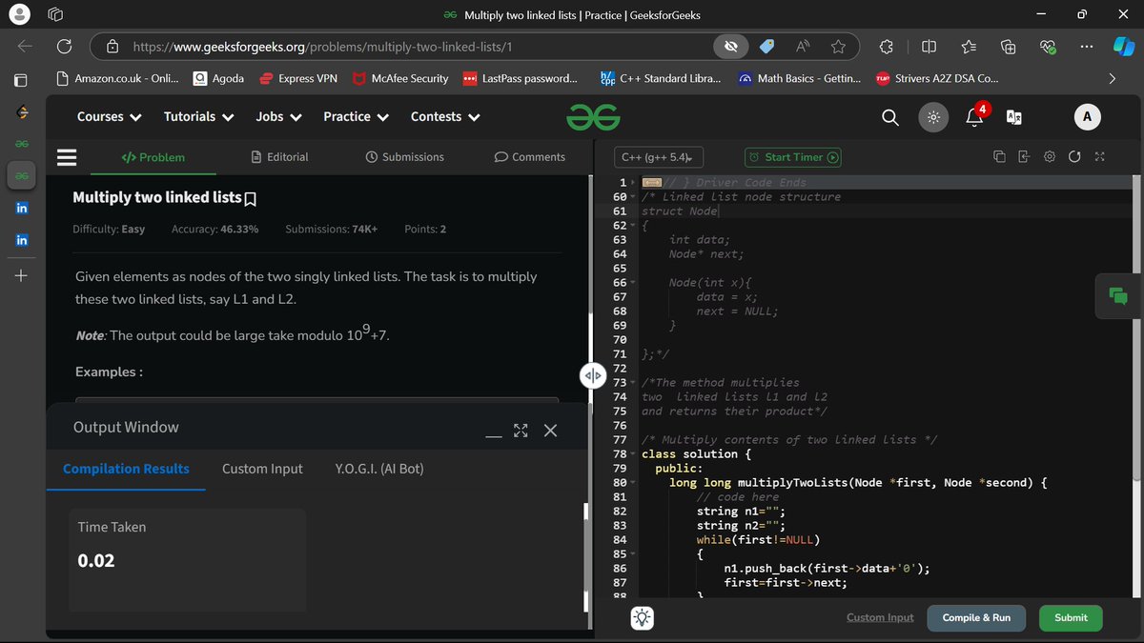Screen dimensions: 1144x643
Task: Click the tracking prevention eye icon in address bar
Action: (730, 46)
